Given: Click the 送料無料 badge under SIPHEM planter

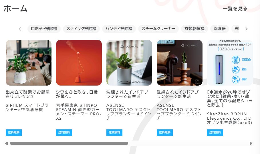Looking at the screenshot, I should [14, 133].
